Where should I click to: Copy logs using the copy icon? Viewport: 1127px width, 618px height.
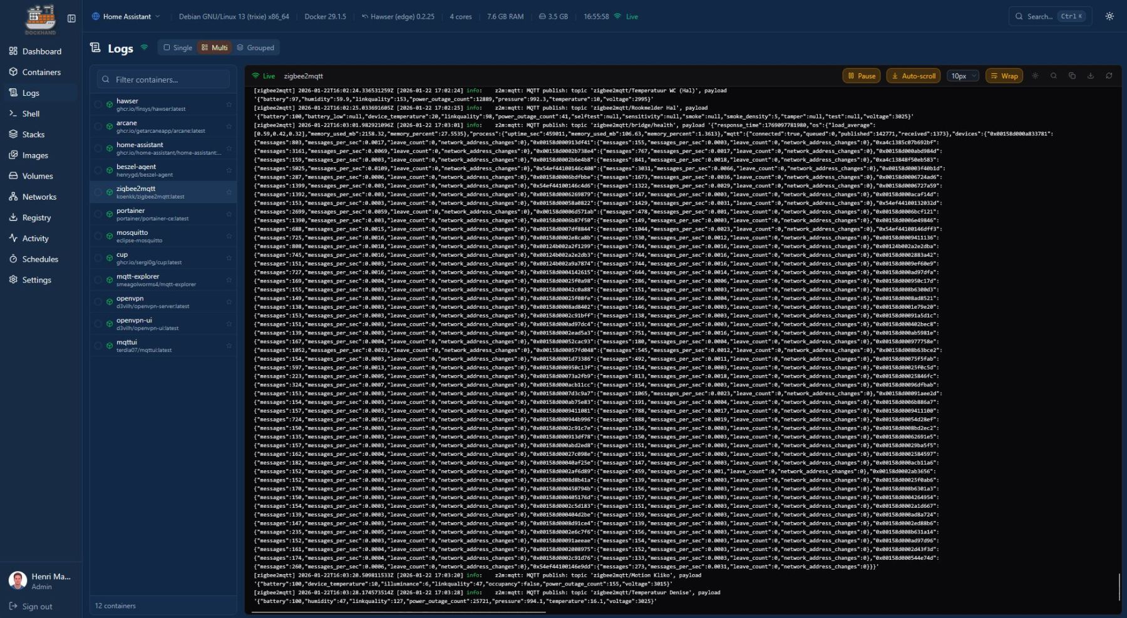coord(1072,76)
